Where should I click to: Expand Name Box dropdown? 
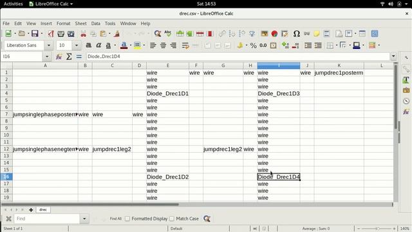coord(47,56)
